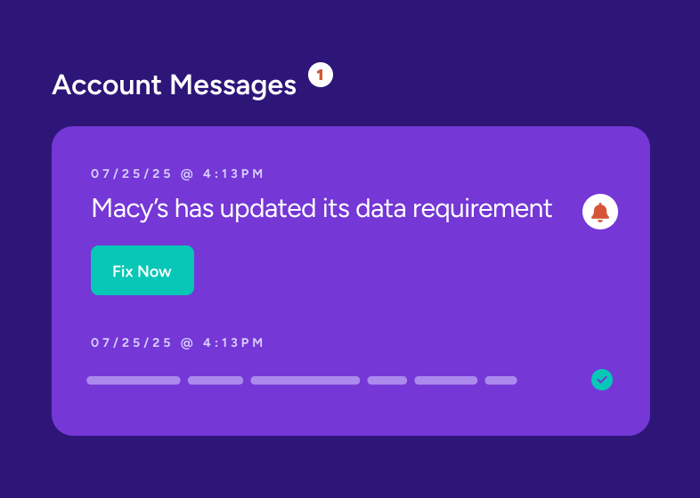The image size is (700, 498).
Task: Click the word "Account" in the heading
Action: pyautogui.click(x=107, y=85)
